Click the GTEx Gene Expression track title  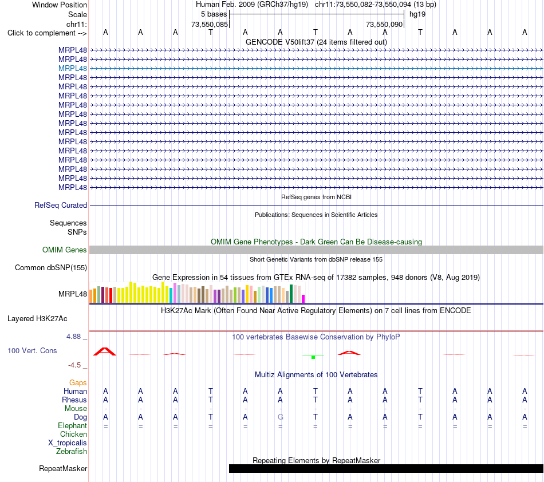316,278
